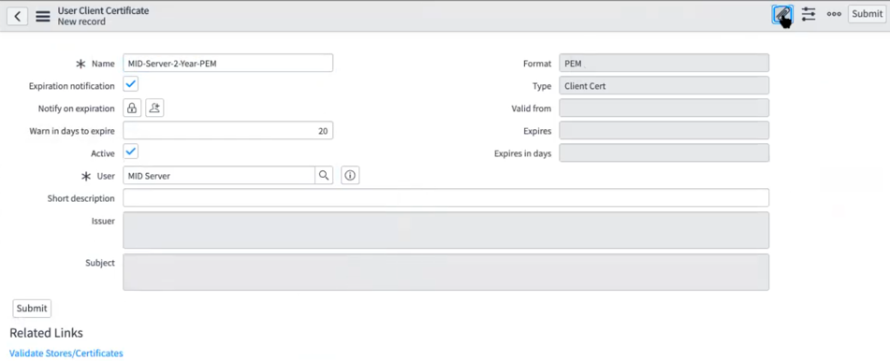Click the read-only Format field
The image size is (890, 361).
tap(664, 63)
